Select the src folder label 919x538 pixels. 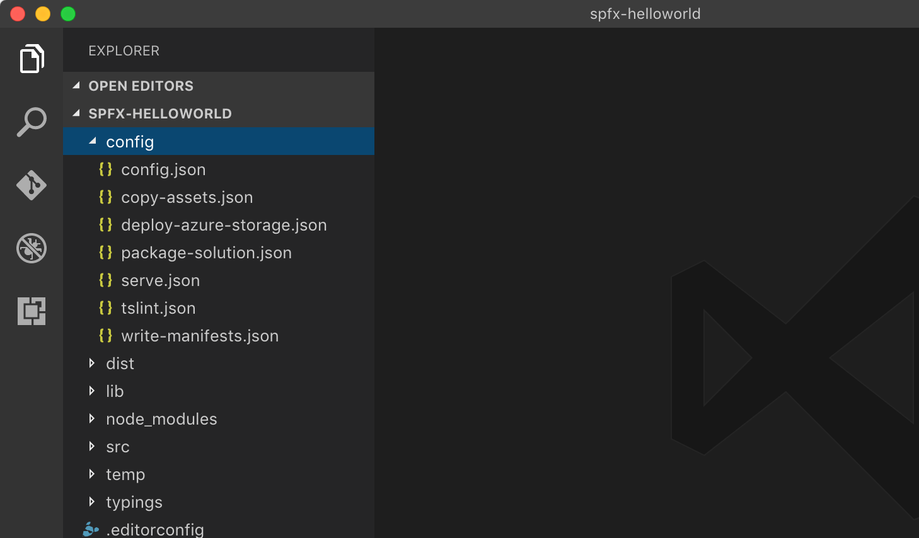pyautogui.click(x=118, y=447)
